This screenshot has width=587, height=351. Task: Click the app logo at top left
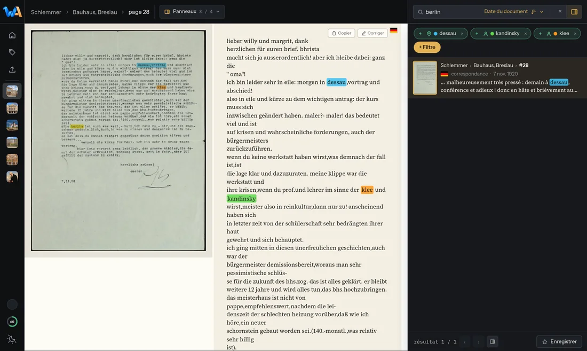(x=12, y=12)
